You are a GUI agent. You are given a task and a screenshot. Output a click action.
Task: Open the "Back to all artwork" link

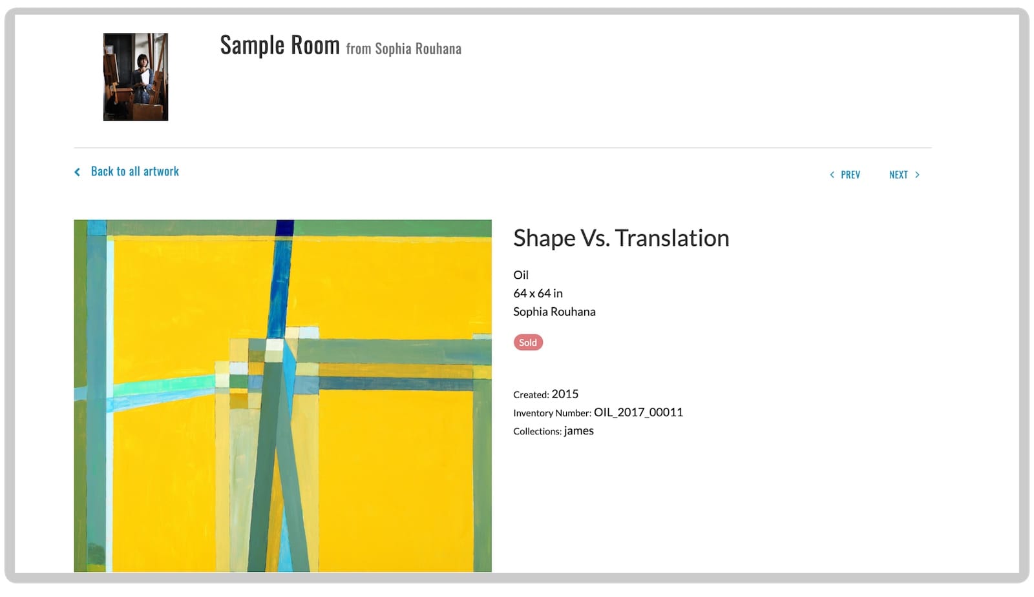[x=134, y=172]
